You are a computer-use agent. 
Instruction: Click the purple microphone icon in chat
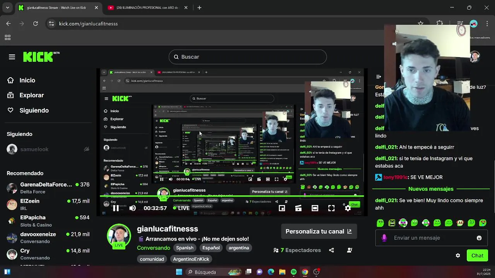384,238
